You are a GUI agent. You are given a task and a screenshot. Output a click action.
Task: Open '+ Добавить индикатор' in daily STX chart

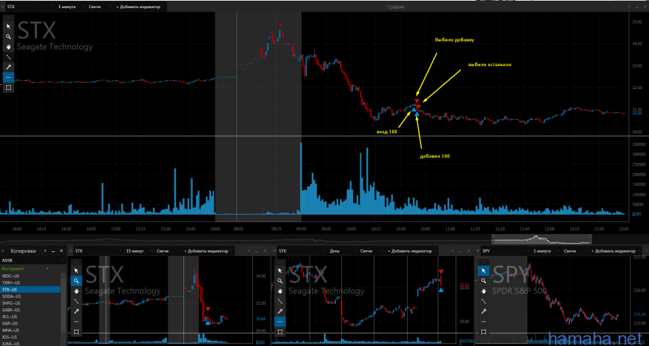pos(412,251)
